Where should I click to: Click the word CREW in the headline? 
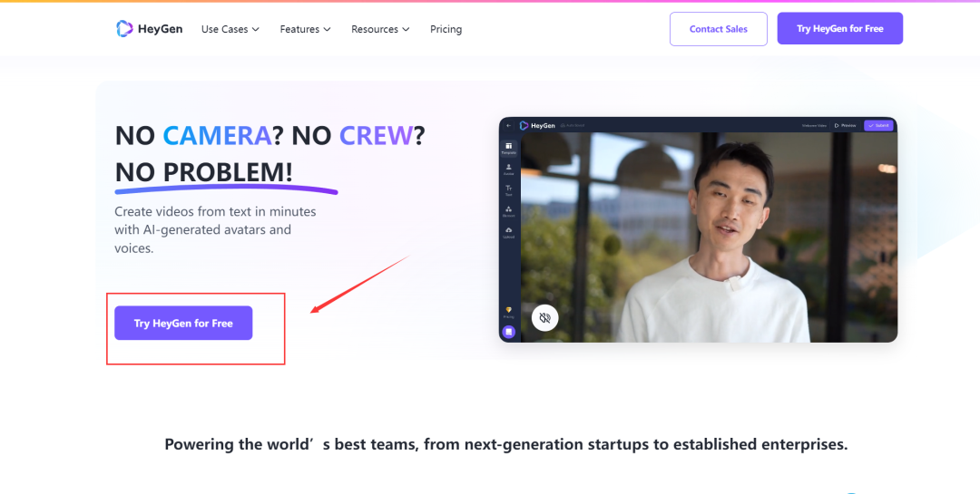tap(377, 135)
